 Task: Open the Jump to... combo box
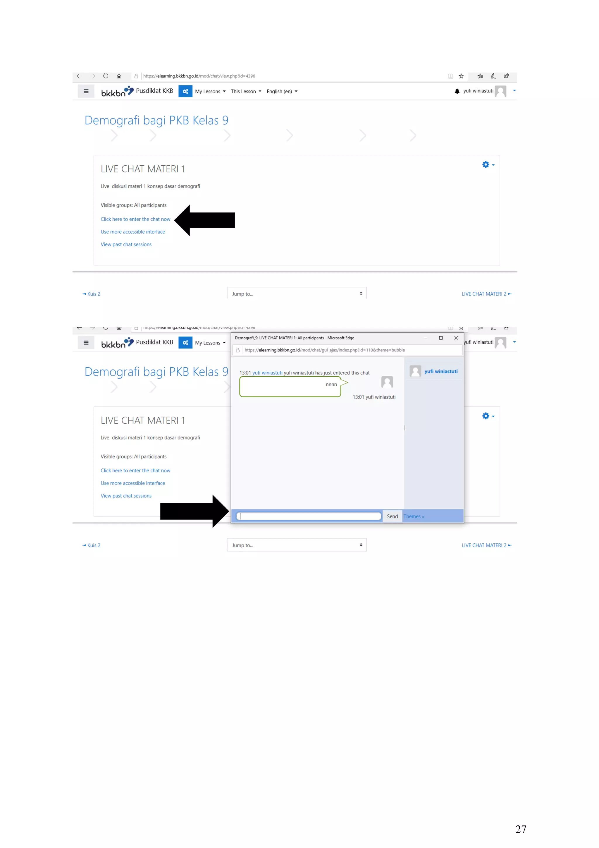(296, 293)
